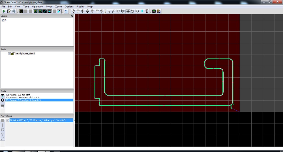Select the headphone_stand part name

coord(25,53)
